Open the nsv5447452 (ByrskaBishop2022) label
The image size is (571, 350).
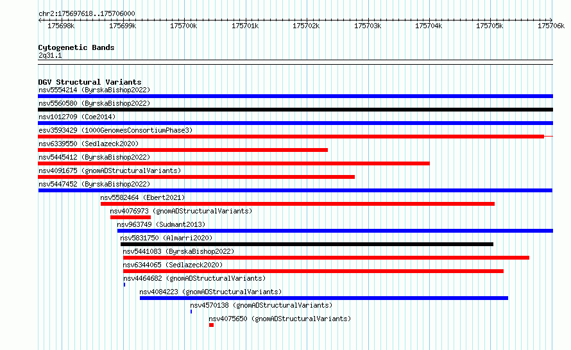pyautogui.click(x=94, y=184)
